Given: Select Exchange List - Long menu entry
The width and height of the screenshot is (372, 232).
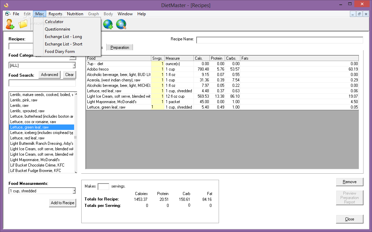Looking at the screenshot, I should (63, 37).
